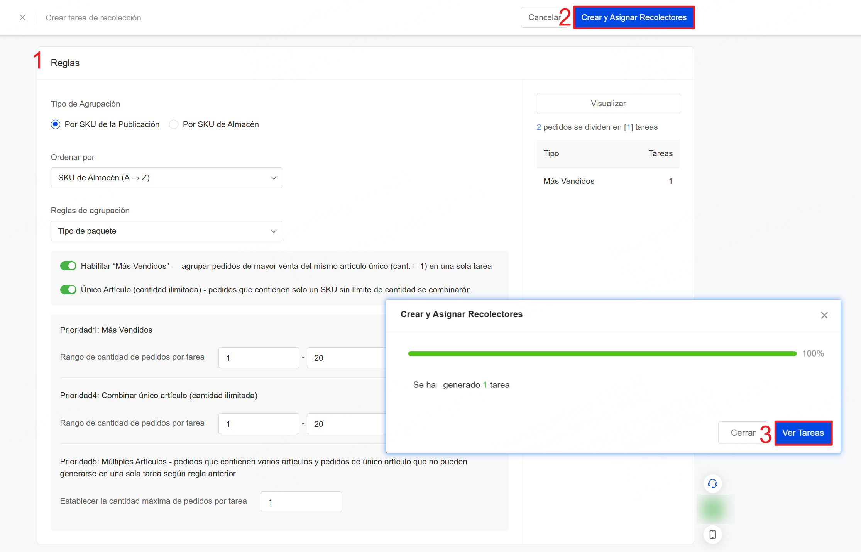Image resolution: width=861 pixels, height=552 pixels.
Task: Click the Cerrar button in dialog
Action: click(x=743, y=433)
